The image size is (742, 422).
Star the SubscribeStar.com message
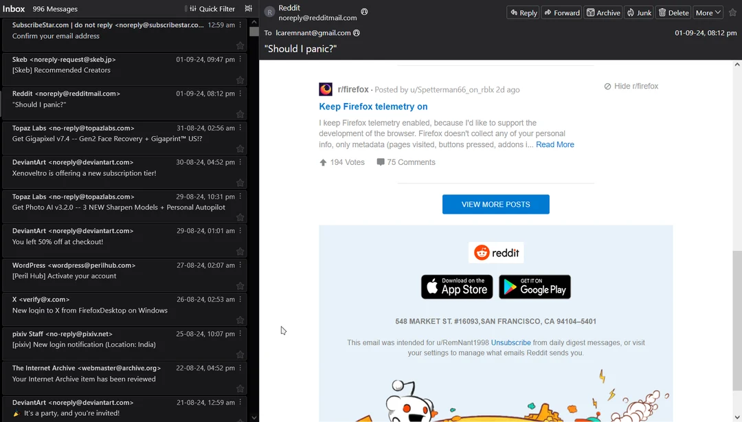tap(240, 45)
